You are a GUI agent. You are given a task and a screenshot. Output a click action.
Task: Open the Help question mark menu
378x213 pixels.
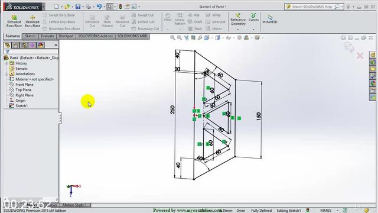[x=348, y=7]
